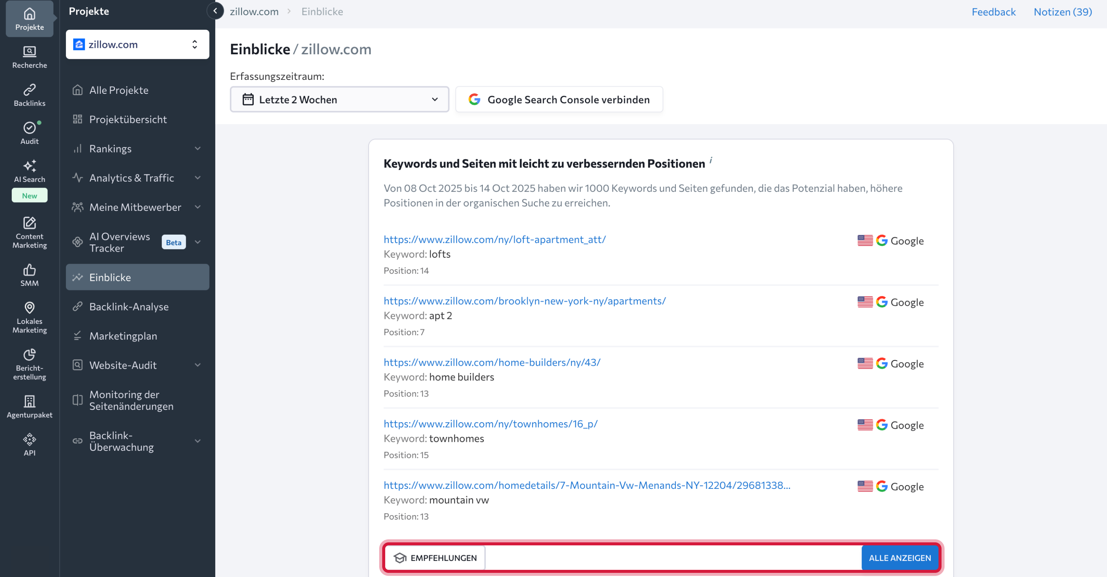Expand Analytics & Traffic submenu
Screen dimensions: 1107x577
tap(137, 178)
